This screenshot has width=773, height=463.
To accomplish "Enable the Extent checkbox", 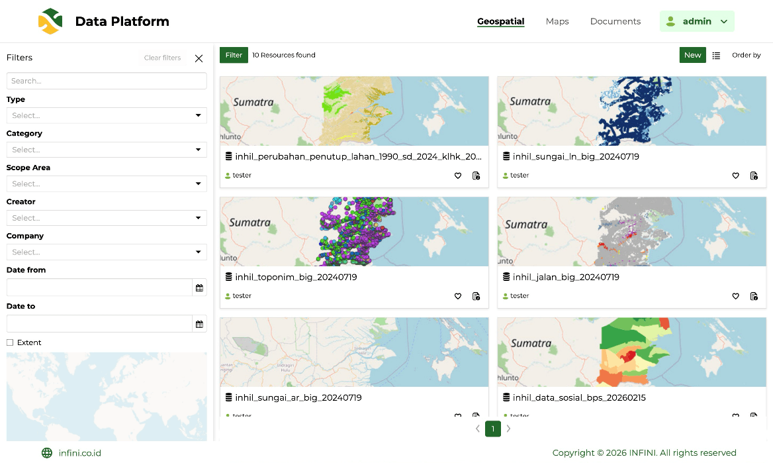I will [x=10, y=342].
